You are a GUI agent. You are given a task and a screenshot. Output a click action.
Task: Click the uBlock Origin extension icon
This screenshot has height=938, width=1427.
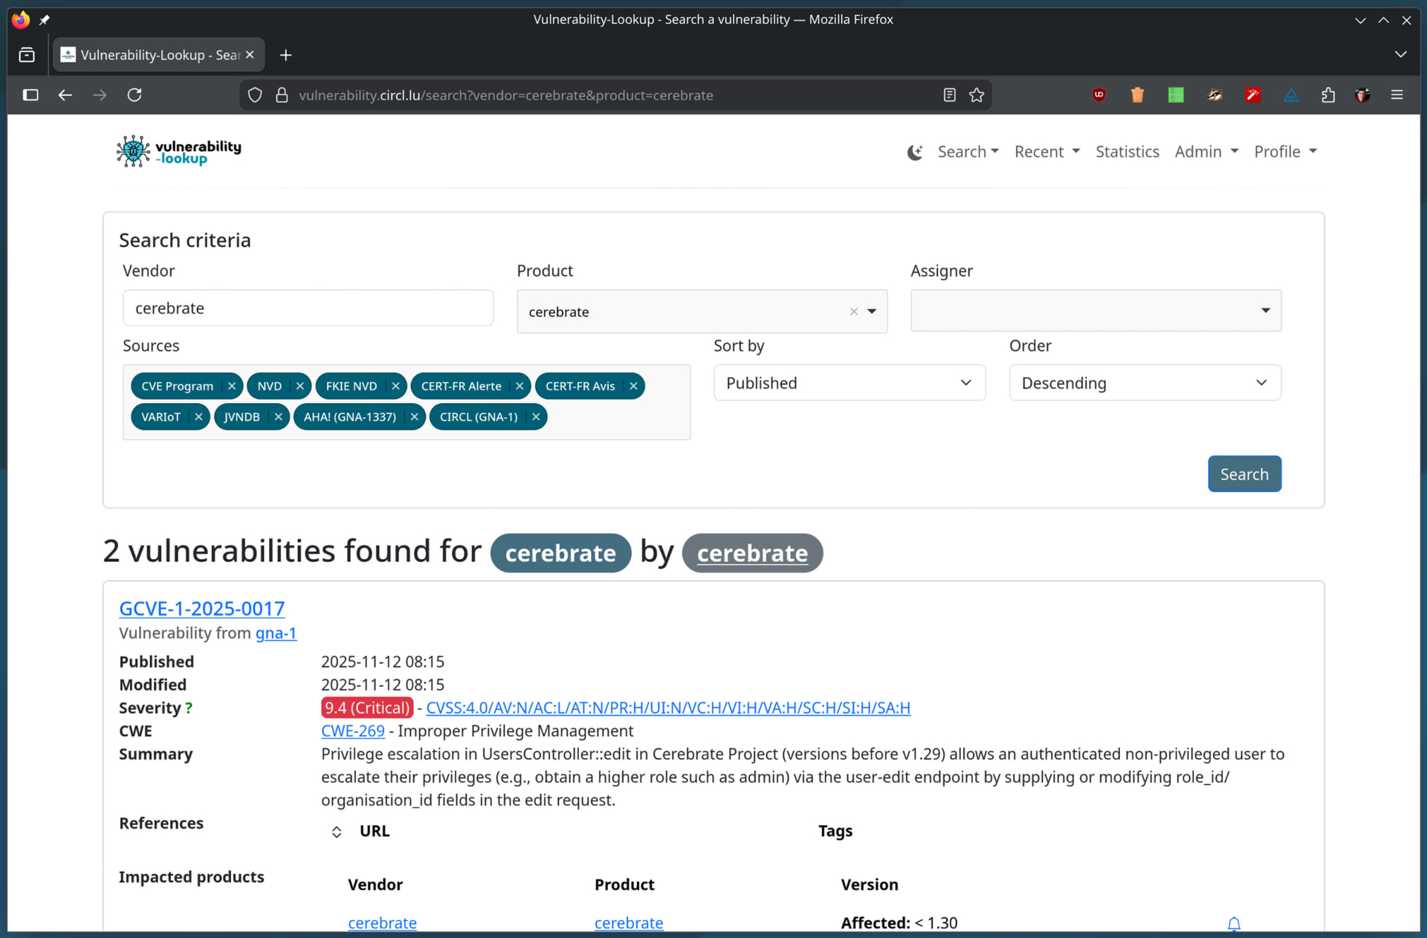click(x=1098, y=95)
